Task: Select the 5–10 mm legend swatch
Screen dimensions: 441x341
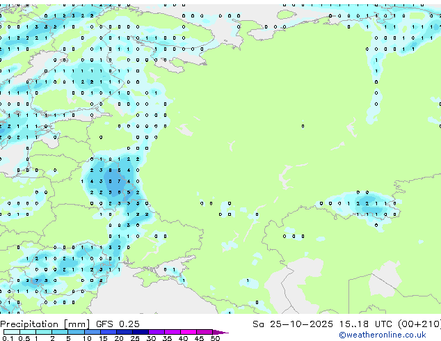Action: coord(76,332)
